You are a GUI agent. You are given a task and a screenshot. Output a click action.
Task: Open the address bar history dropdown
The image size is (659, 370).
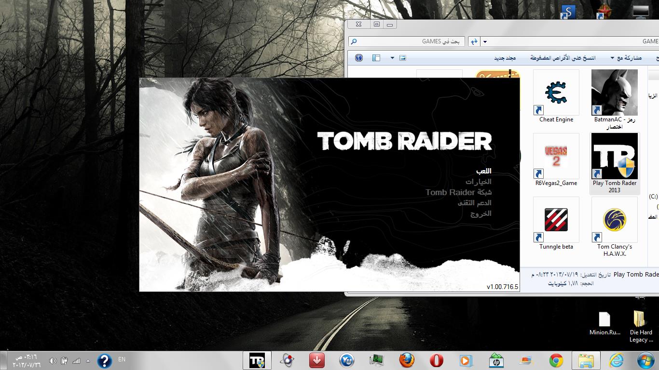coord(485,42)
